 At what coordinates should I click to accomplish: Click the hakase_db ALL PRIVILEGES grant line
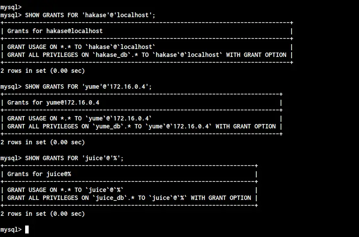(x=147, y=55)
